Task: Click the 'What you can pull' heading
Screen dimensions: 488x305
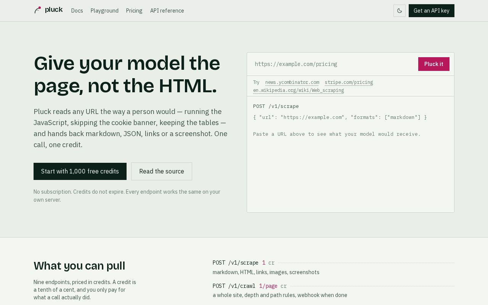Action: (x=79, y=266)
